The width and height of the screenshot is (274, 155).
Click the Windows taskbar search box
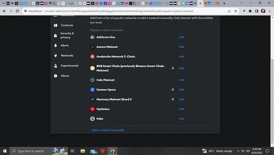[39, 151]
